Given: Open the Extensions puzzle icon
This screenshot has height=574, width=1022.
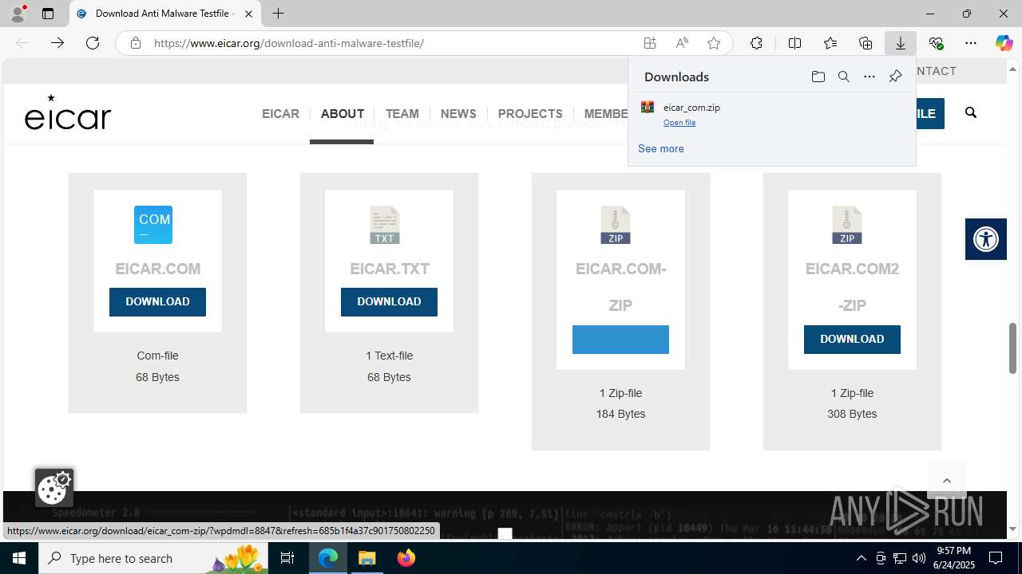Looking at the screenshot, I should pos(756,43).
